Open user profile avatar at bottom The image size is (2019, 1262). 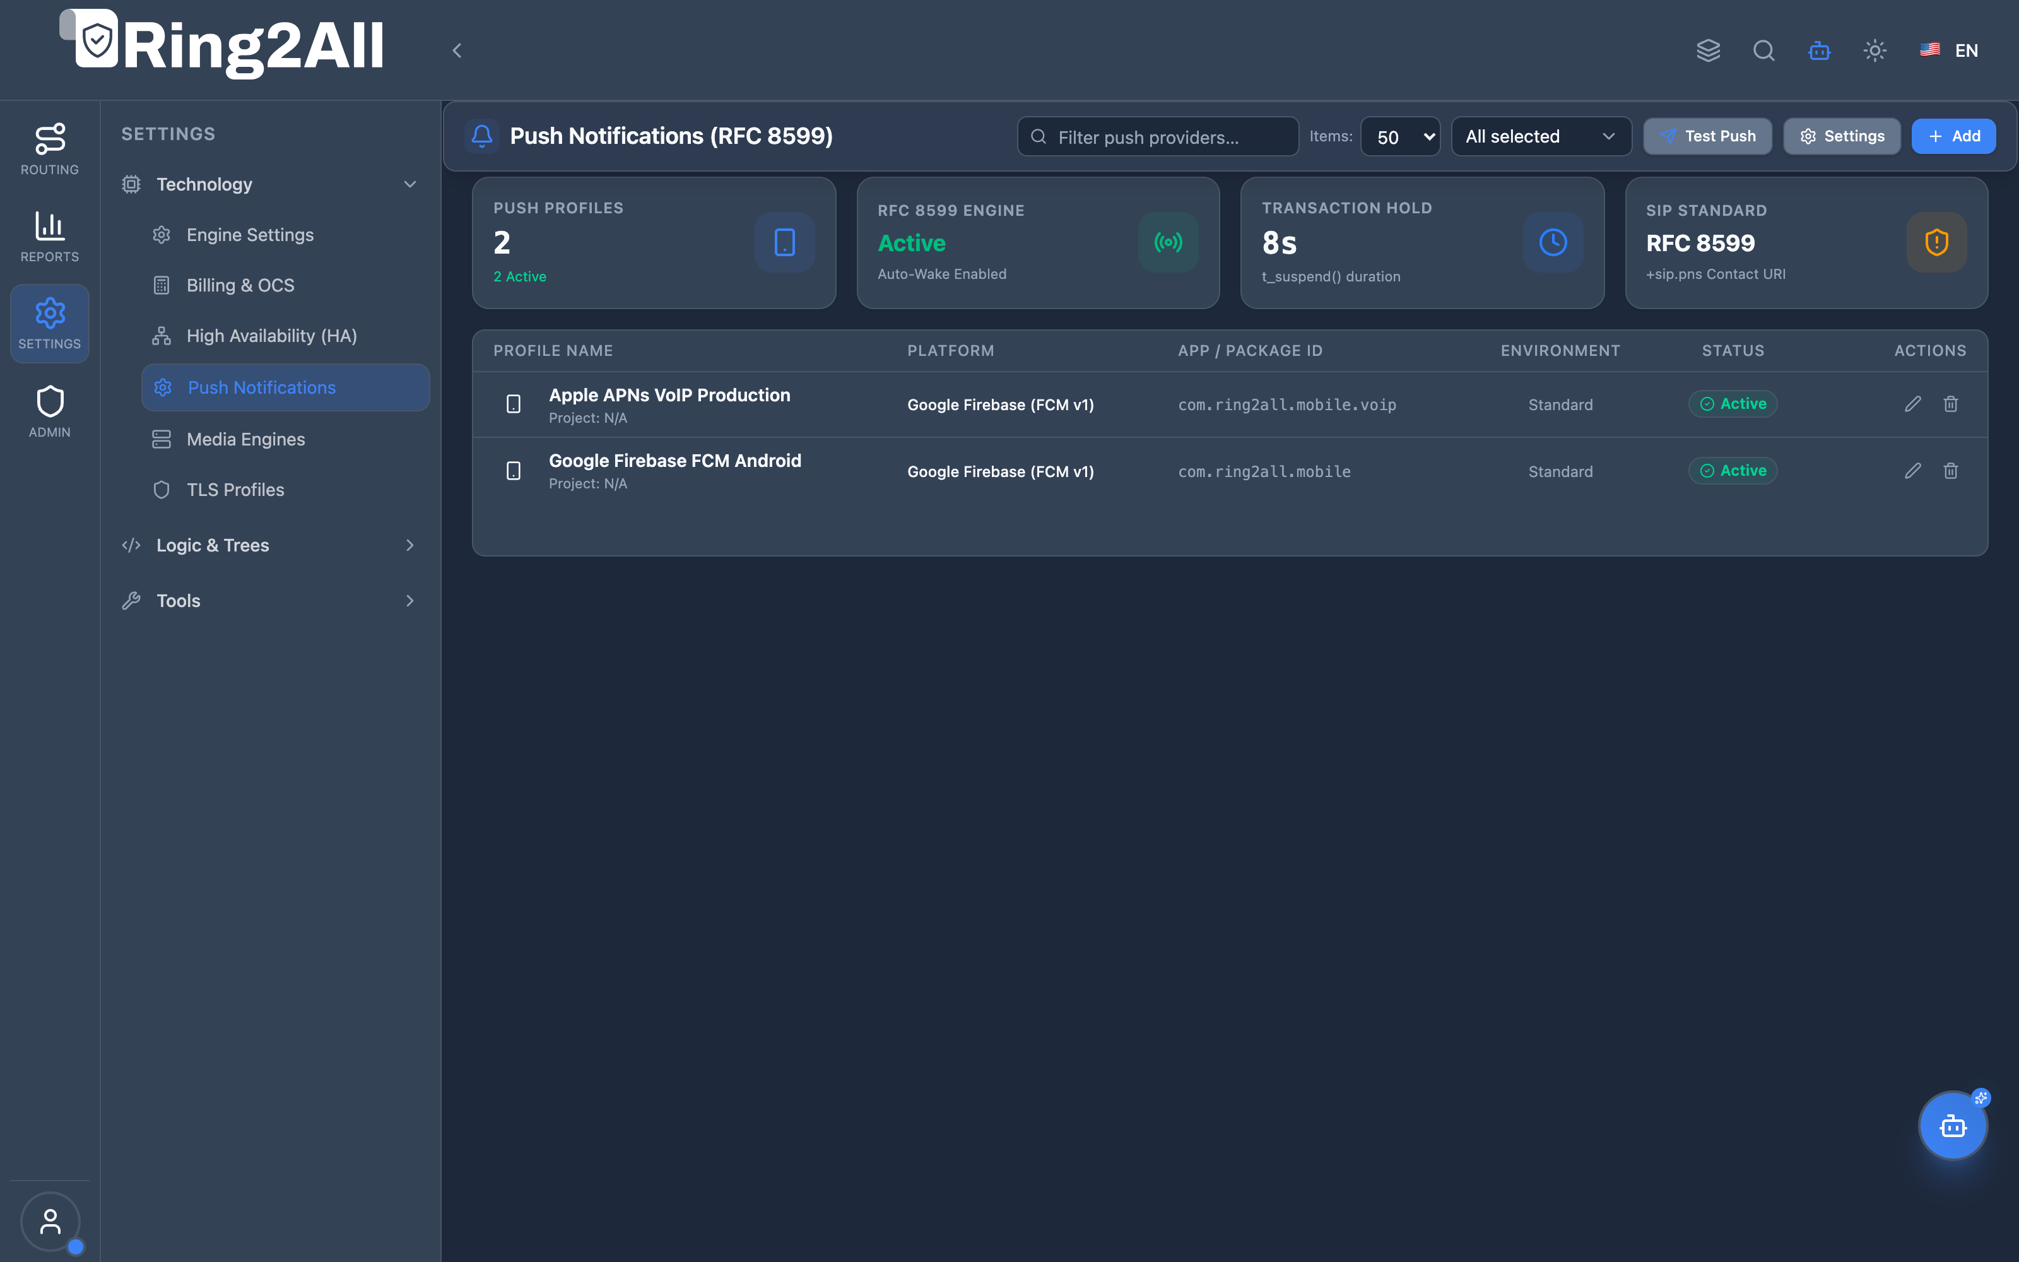coord(50,1221)
